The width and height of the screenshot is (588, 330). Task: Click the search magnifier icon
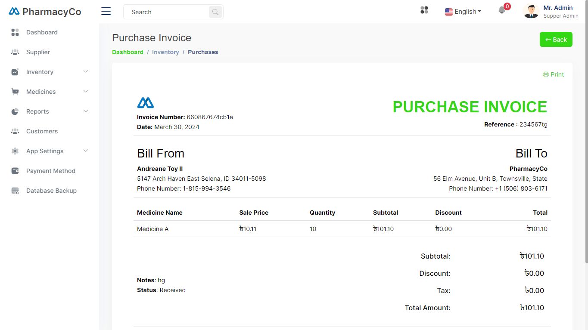215,12
